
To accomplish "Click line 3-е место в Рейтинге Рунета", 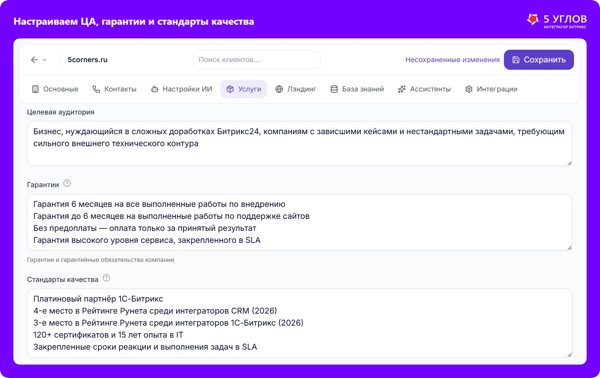I will click(x=168, y=323).
